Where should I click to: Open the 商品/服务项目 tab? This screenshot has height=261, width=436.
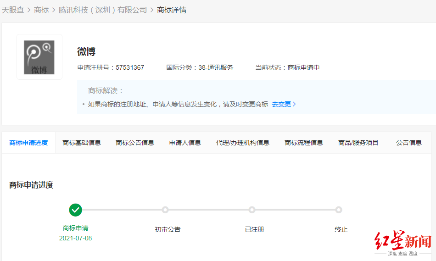coord(358,143)
